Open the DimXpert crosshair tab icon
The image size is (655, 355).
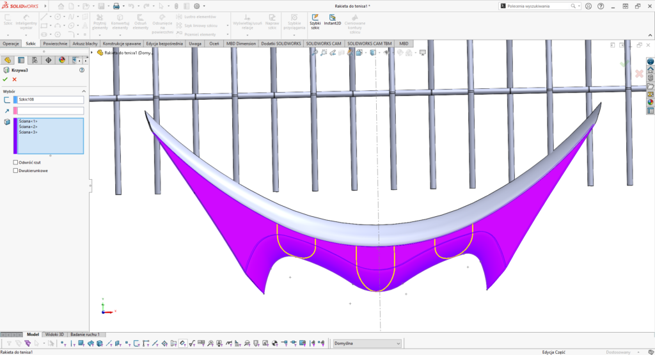pyautogui.click(x=48, y=60)
